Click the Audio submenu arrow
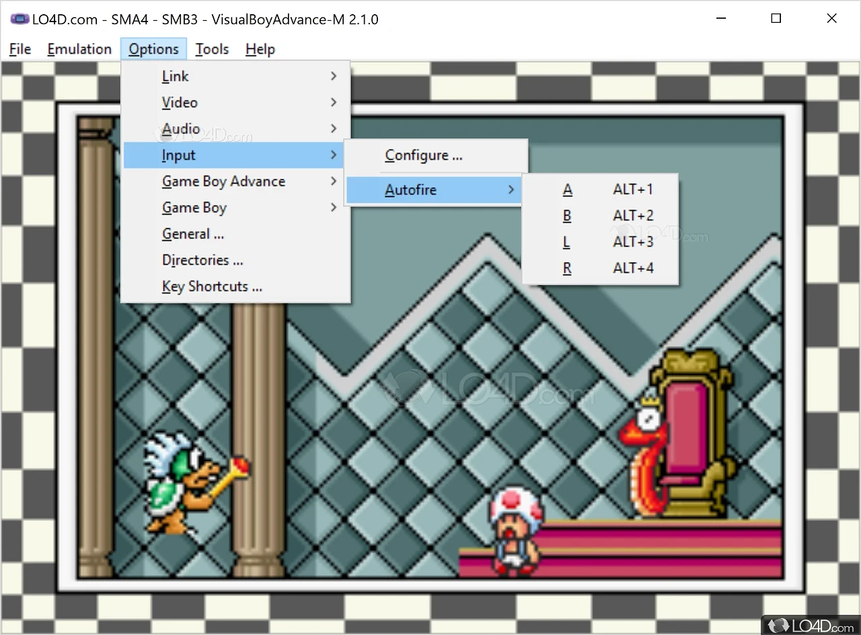 click(334, 129)
